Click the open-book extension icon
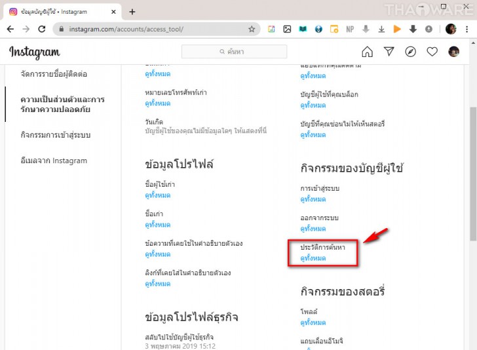The height and width of the screenshot is (350, 477). click(x=303, y=29)
